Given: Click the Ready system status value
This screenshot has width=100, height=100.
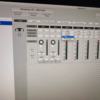Looking at the screenshot, I should tap(47, 16).
